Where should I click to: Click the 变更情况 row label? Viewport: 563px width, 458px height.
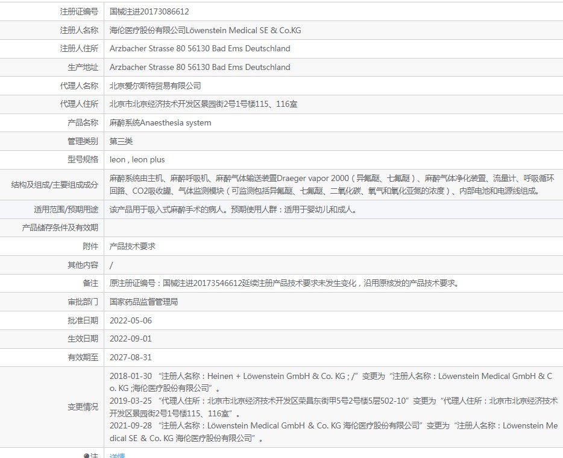83,407
